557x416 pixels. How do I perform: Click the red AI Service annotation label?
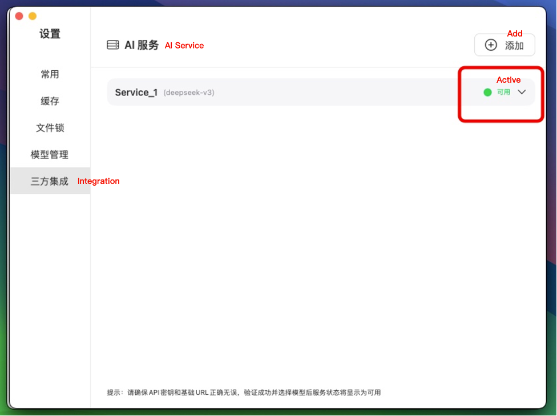tap(184, 46)
